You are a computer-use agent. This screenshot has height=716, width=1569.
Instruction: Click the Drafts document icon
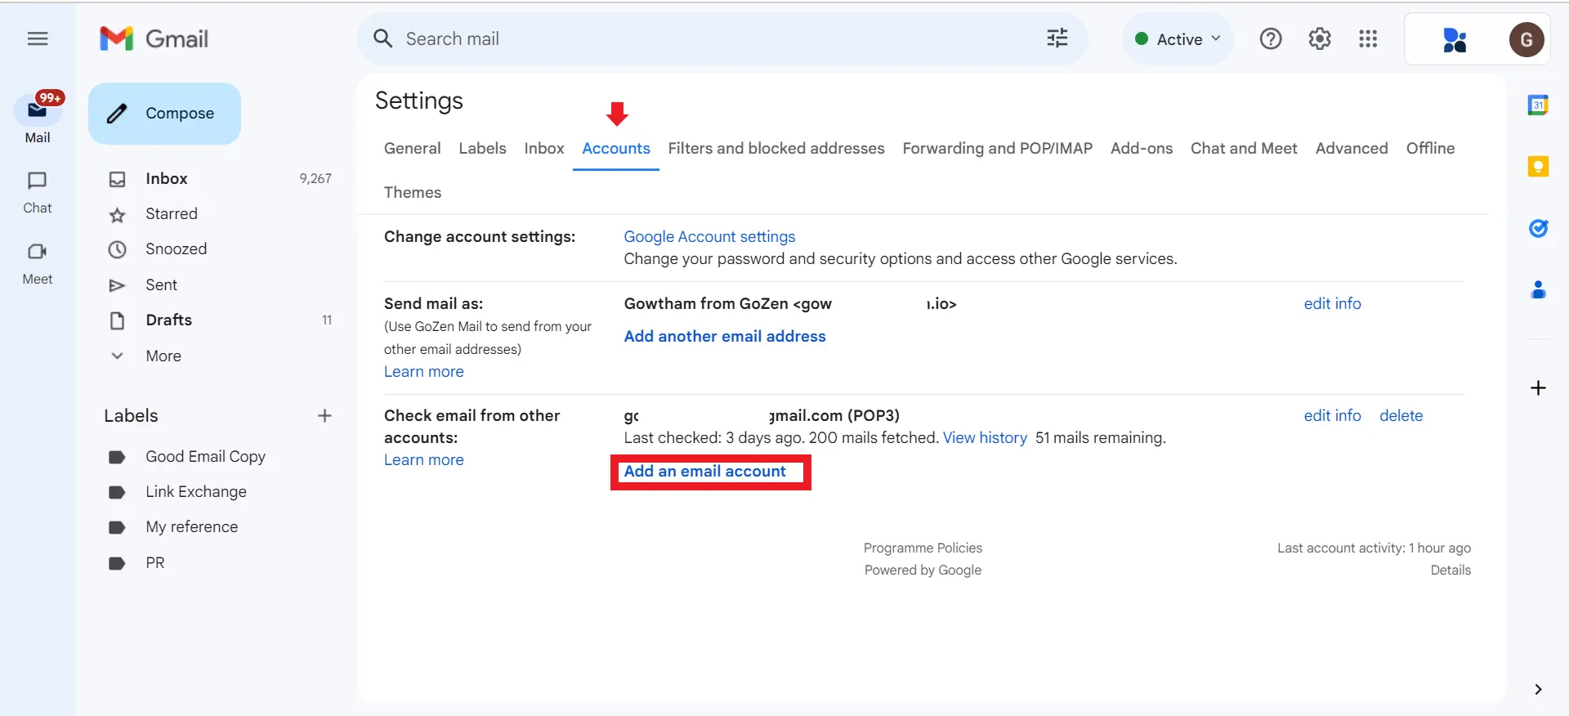click(118, 320)
